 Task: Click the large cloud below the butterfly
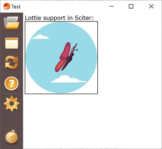pyautogui.click(x=69, y=79)
